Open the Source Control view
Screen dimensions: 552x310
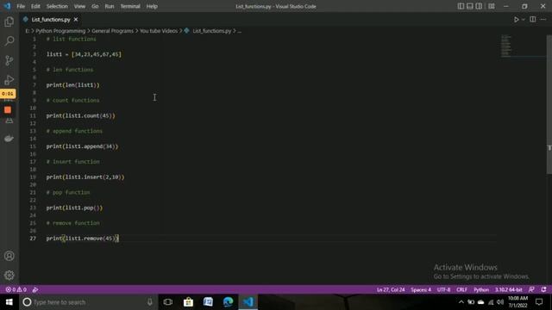9,60
